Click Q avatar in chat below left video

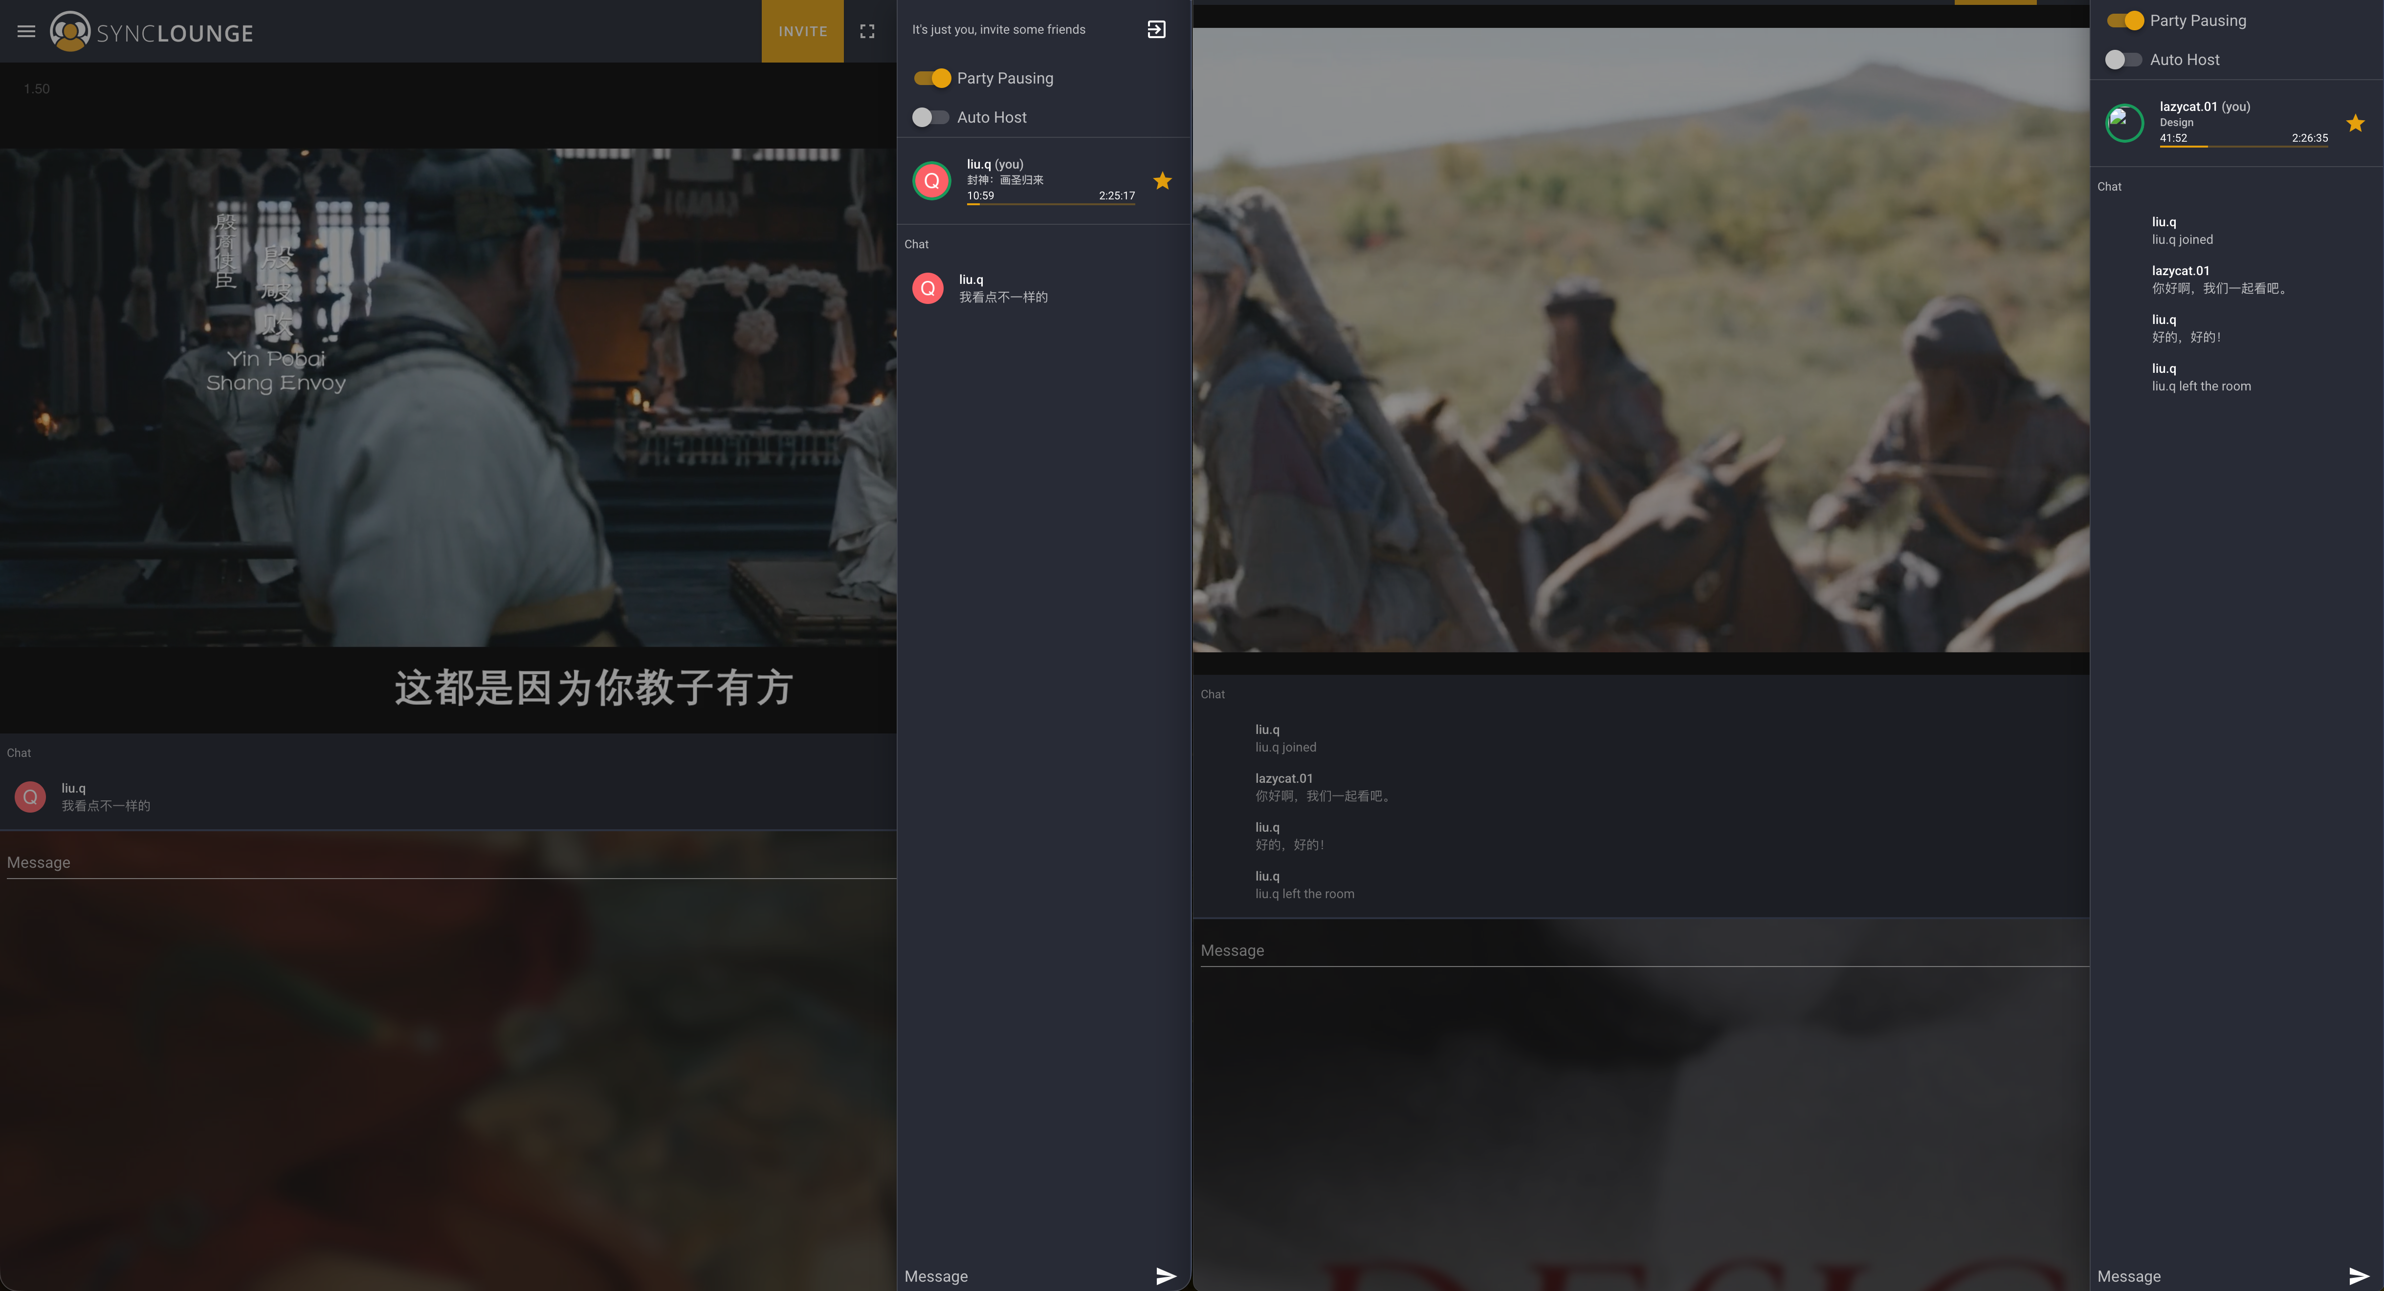pyautogui.click(x=30, y=797)
